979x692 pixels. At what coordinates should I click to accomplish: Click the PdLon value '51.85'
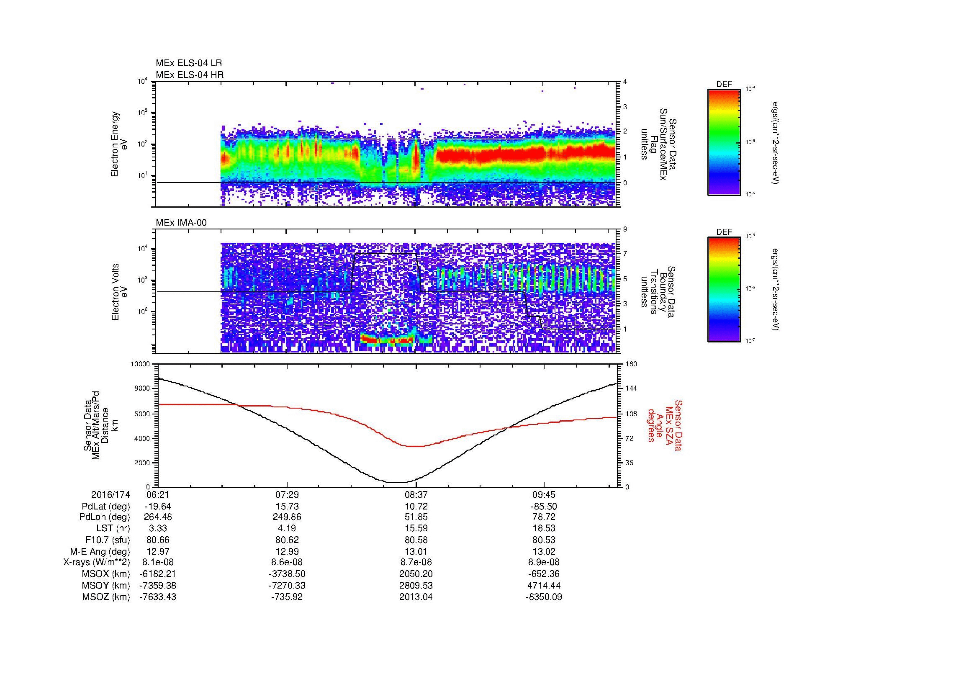click(416, 517)
